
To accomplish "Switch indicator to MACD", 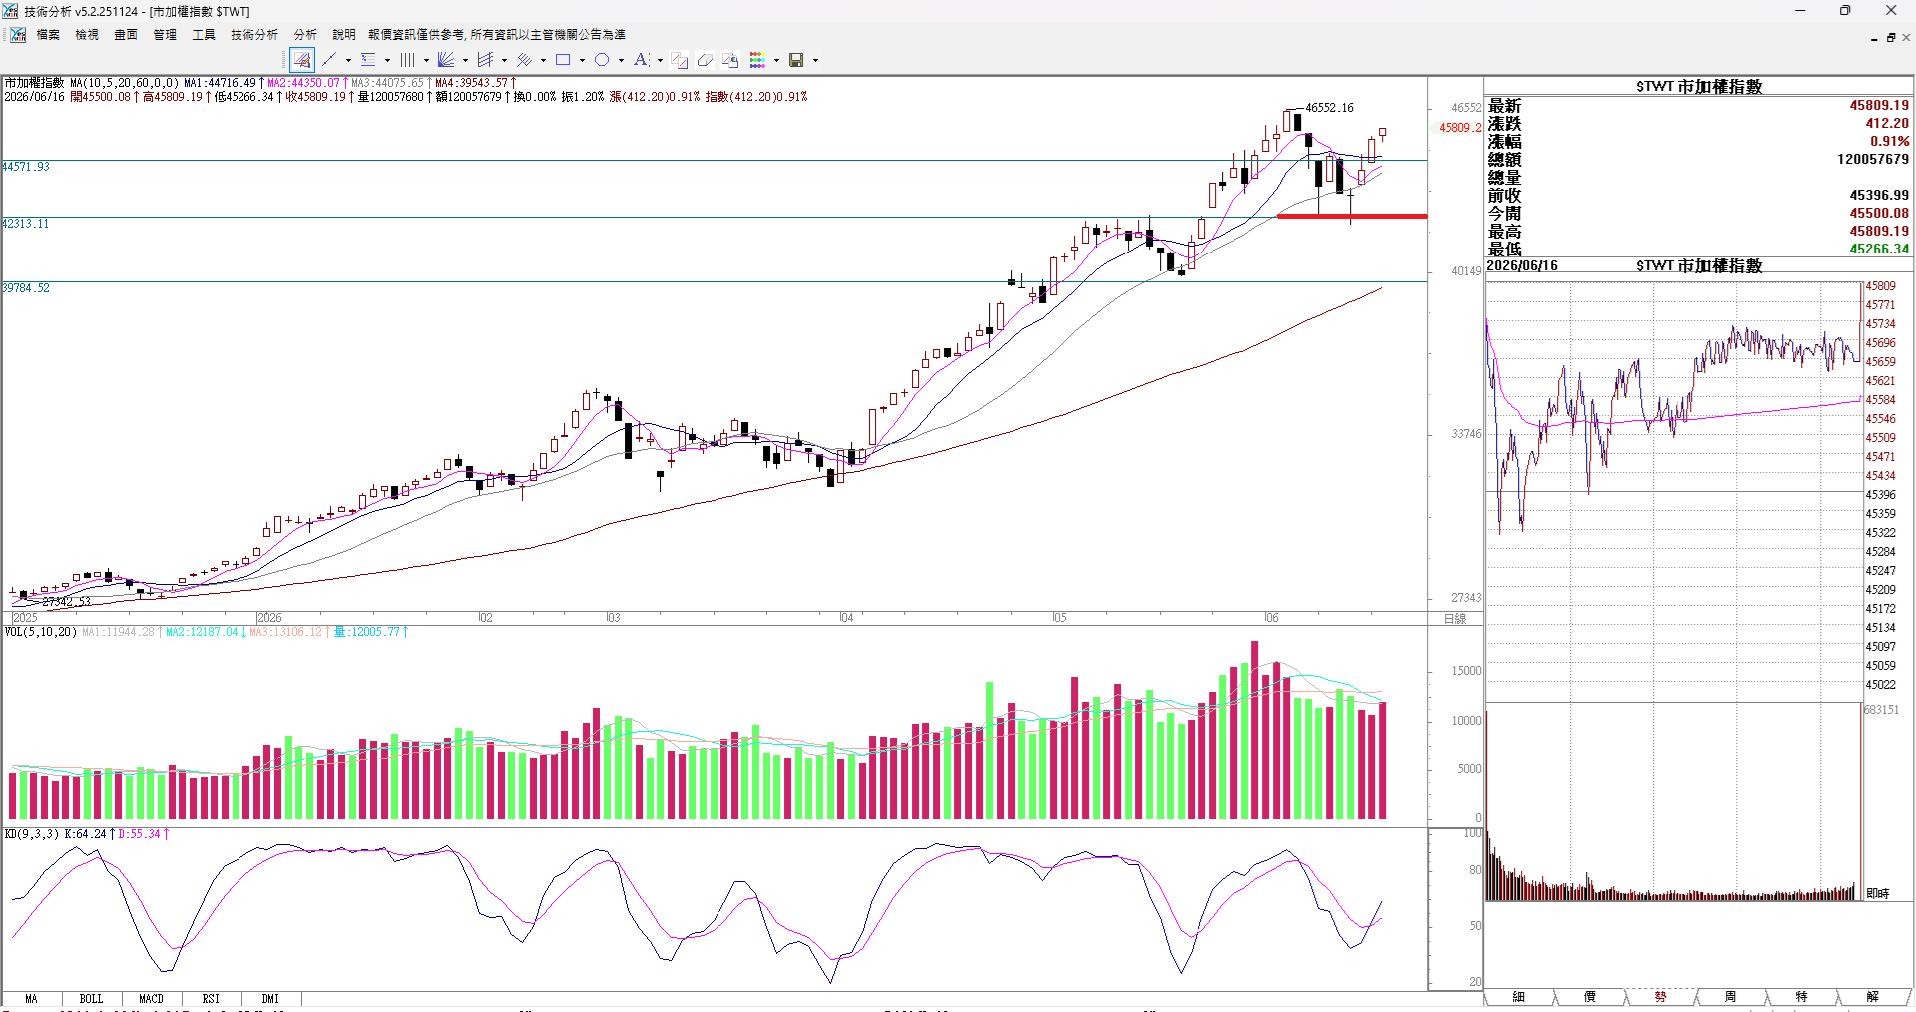I will tap(151, 998).
